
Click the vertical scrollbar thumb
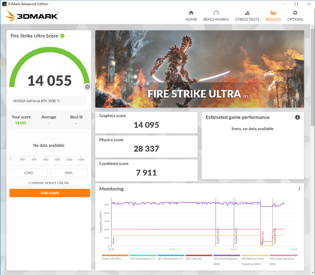(312, 77)
